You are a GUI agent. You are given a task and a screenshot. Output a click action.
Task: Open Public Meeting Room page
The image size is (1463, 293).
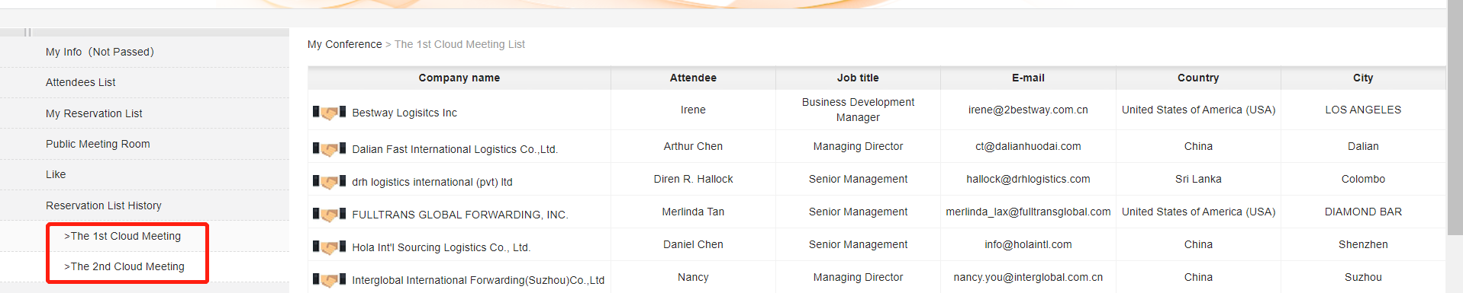point(98,144)
